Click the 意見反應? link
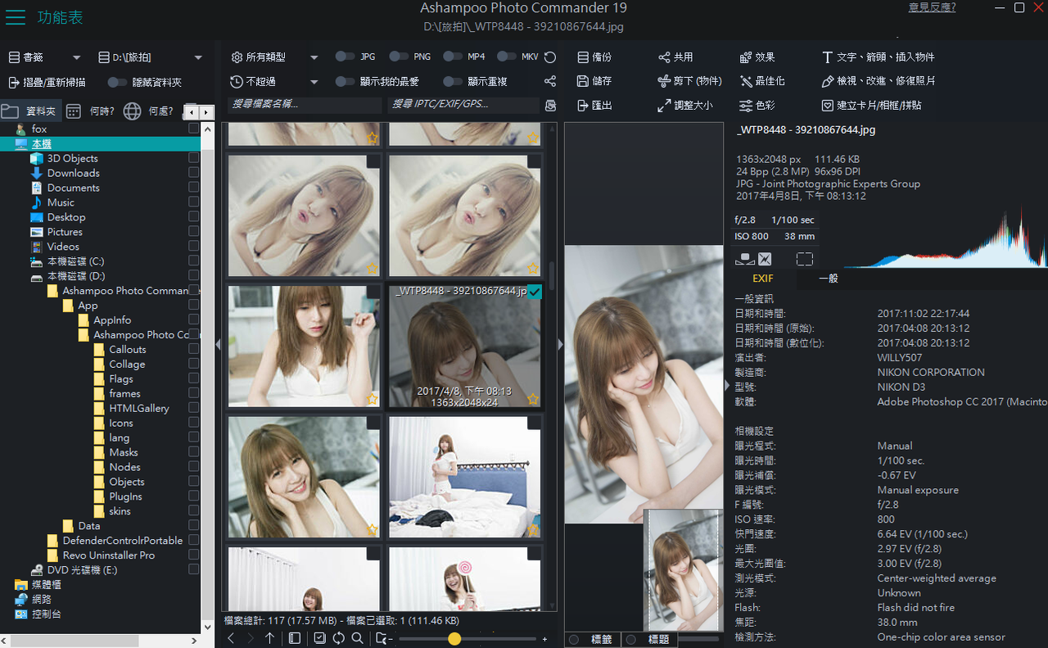The width and height of the screenshot is (1048, 648). point(932,7)
